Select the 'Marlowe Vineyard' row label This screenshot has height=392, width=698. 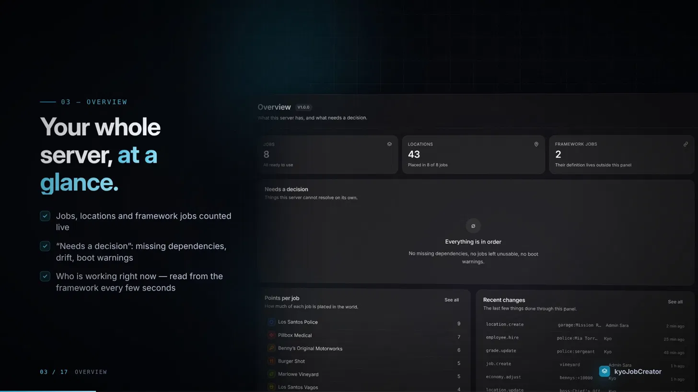click(x=298, y=374)
